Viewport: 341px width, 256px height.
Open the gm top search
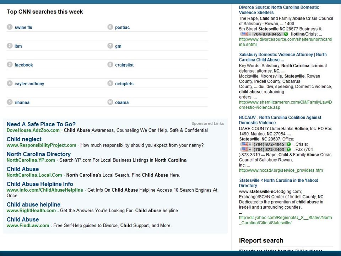pos(118,46)
